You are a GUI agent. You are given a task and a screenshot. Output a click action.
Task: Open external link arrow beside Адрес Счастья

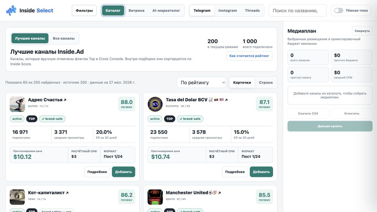[x=65, y=100]
